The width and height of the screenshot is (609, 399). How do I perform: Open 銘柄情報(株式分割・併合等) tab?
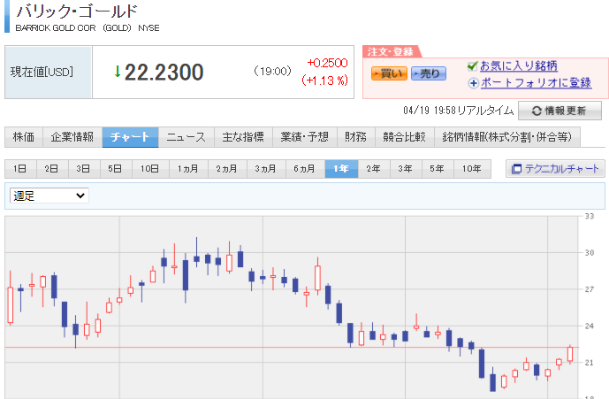pyautogui.click(x=507, y=137)
